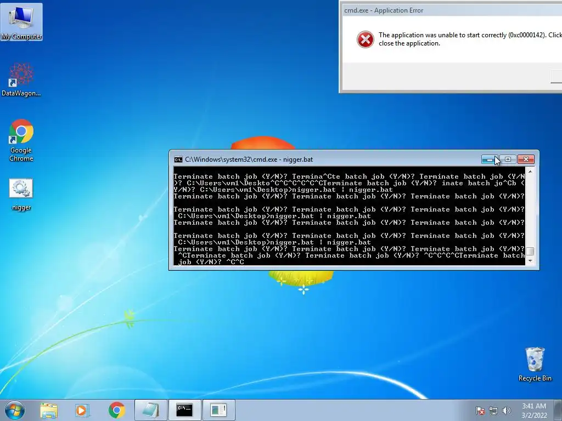Click the console scrollbar thumb
This screenshot has height=421, width=562.
tap(530, 251)
